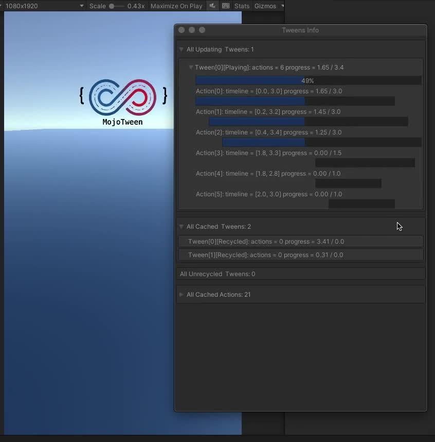Click the disclosure triangle on Tween[0][Playing]
Screen dimensions: 435x442
(x=191, y=67)
